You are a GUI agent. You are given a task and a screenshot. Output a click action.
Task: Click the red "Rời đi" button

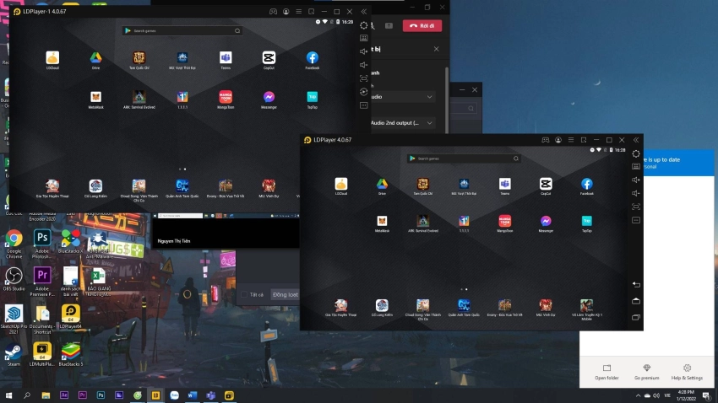pyautogui.click(x=422, y=25)
